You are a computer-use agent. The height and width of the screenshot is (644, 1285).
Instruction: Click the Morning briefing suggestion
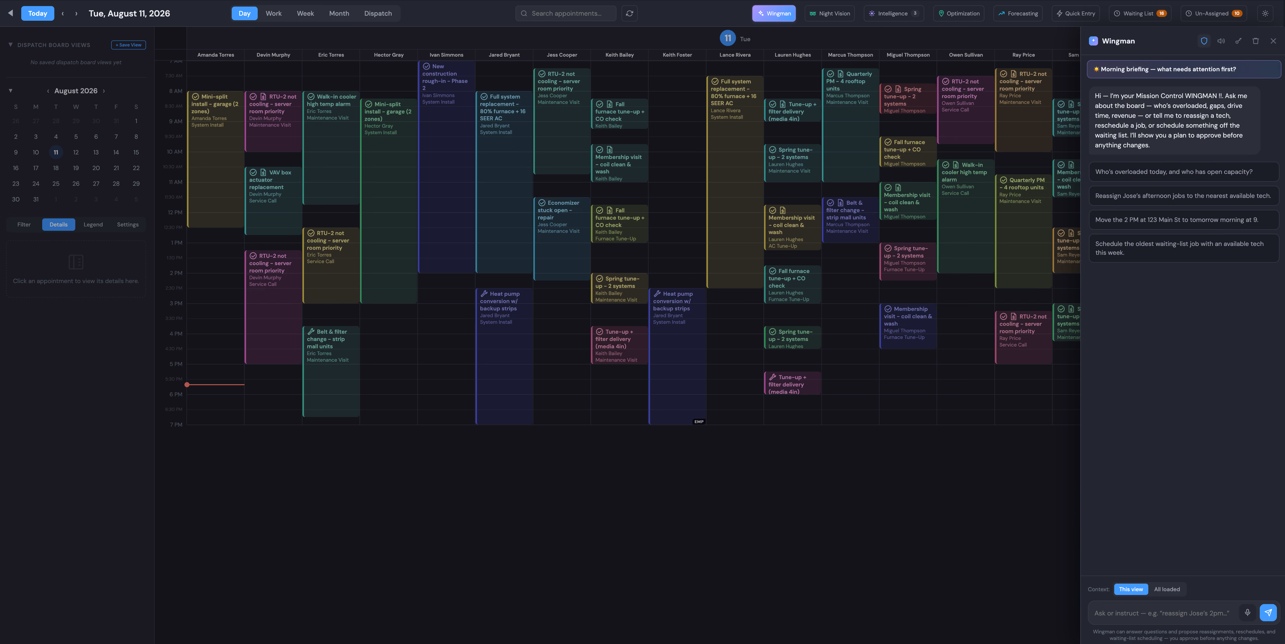point(1184,69)
